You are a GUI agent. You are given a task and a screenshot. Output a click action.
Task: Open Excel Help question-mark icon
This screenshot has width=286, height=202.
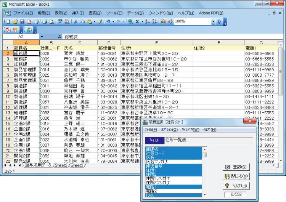point(219,22)
